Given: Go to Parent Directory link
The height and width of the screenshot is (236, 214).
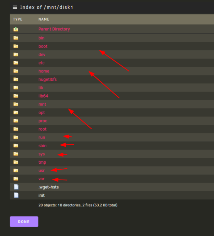Looking at the screenshot, I should pyautogui.click(x=54, y=29).
